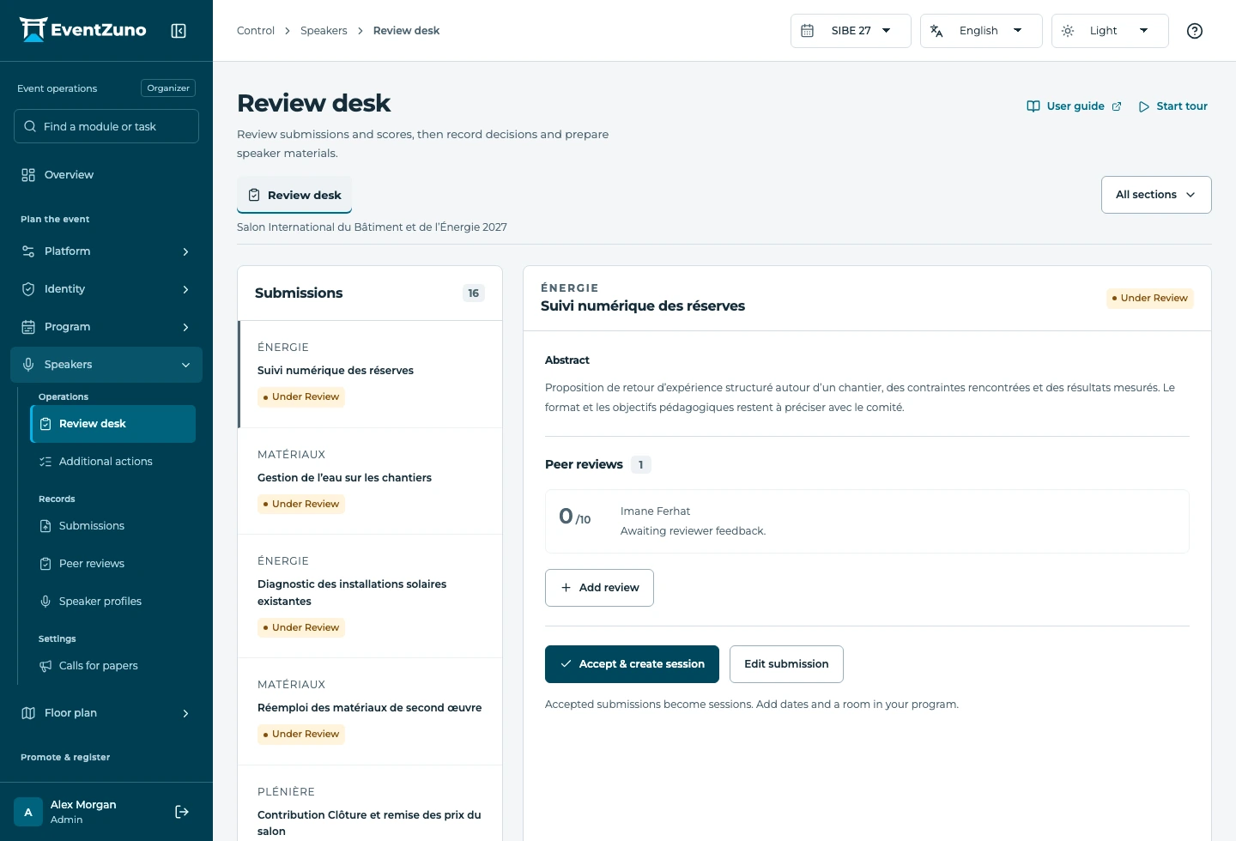Click the Speakers microphone icon
The width and height of the screenshot is (1236, 841).
(x=28, y=365)
